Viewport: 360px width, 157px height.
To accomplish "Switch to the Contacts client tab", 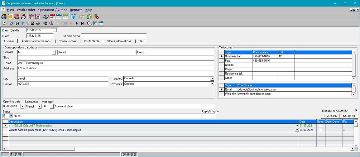I will coord(68,41).
